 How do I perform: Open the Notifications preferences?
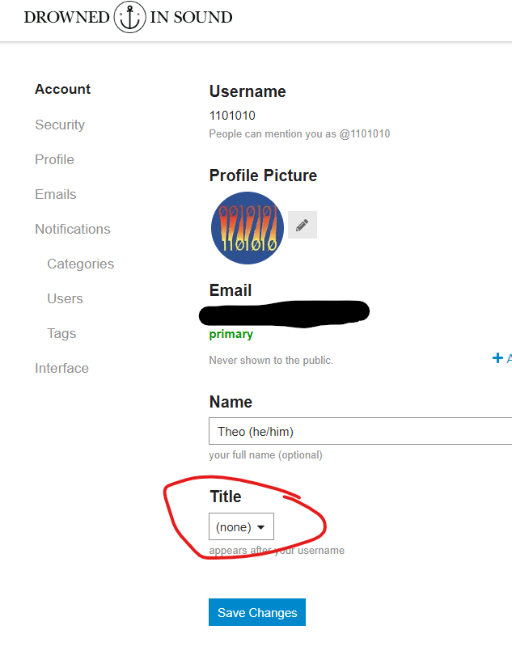73,229
